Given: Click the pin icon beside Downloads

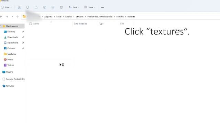Looking at the screenshot, I should point(23,37).
